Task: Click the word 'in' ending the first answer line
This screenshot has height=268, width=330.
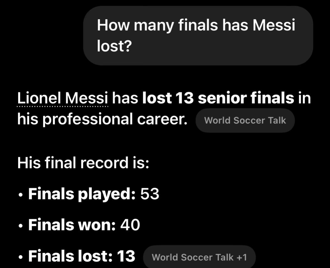Action: pos(304,98)
